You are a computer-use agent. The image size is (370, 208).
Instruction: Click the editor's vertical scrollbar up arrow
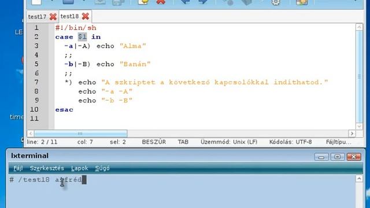point(359,27)
